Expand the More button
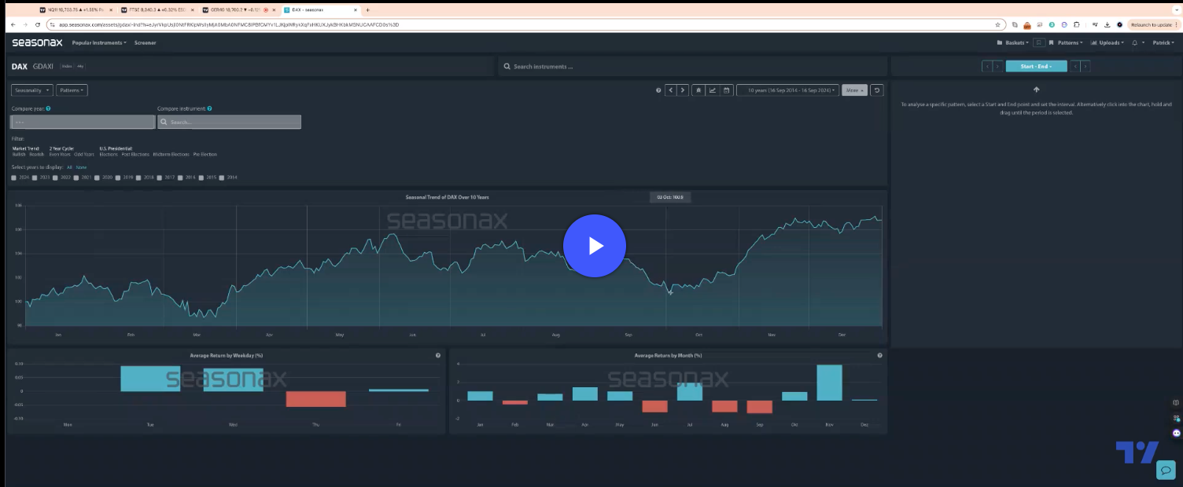Viewport: 1183px width, 487px height. (x=854, y=90)
